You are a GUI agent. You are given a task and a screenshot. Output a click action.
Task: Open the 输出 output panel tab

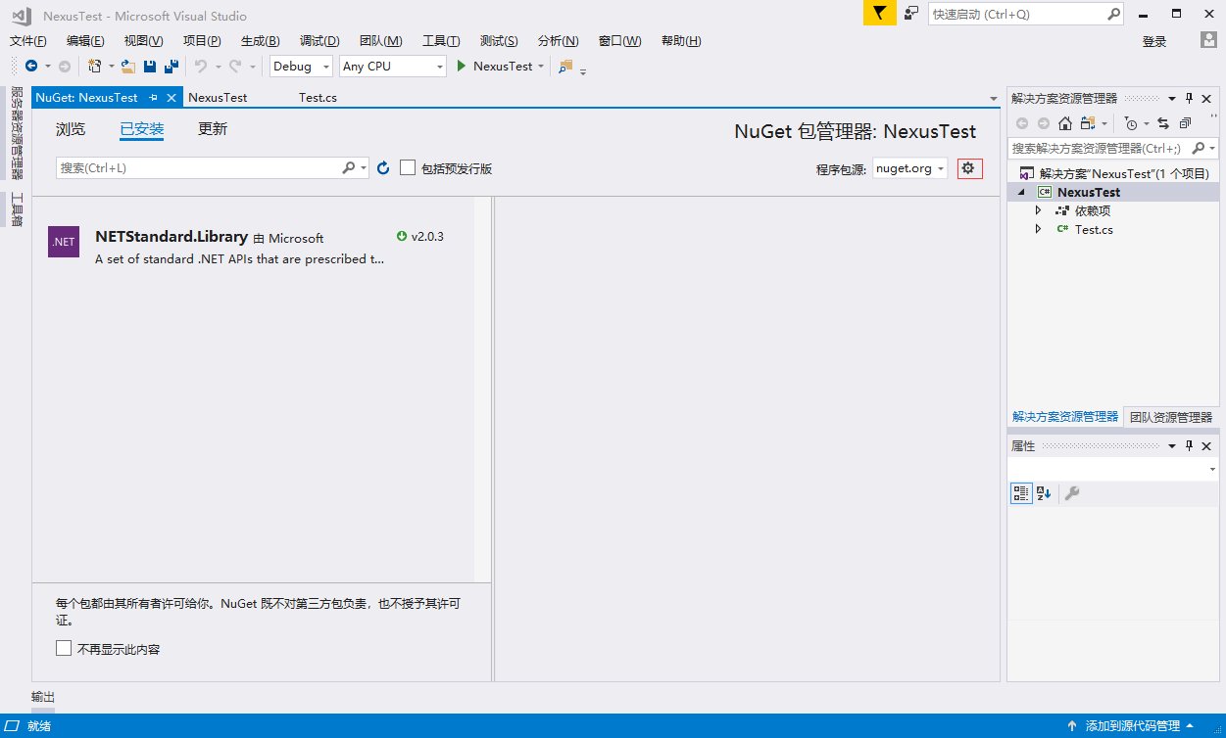tap(43, 697)
